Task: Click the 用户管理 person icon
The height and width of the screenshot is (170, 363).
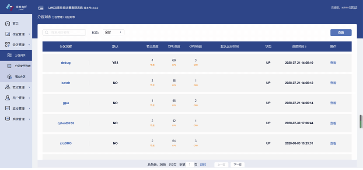Action: (7, 98)
